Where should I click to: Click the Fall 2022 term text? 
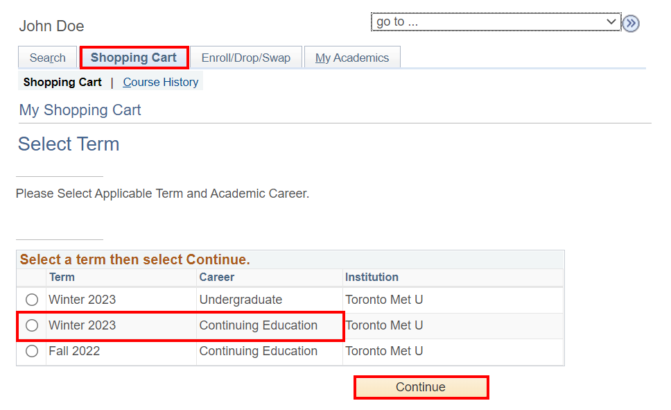coord(74,351)
